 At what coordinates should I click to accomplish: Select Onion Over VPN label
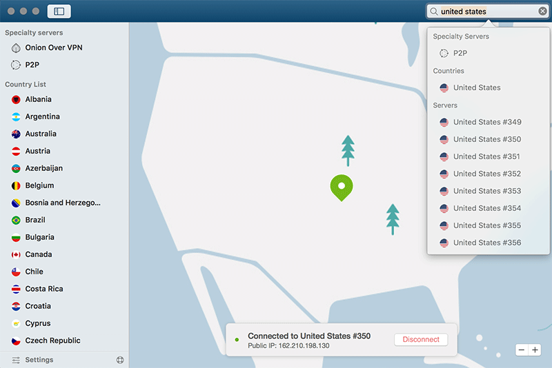click(54, 48)
